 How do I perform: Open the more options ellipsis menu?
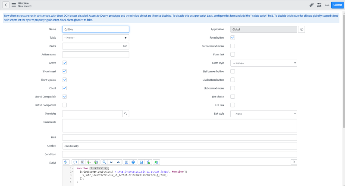coord(326,5)
